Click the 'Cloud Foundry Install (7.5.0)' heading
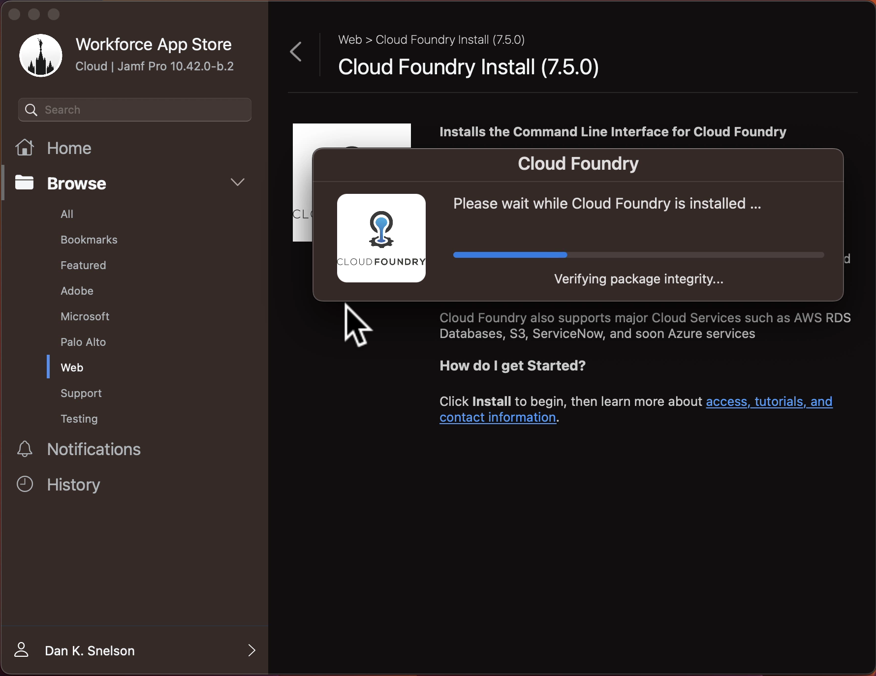The height and width of the screenshot is (676, 876). coord(469,67)
